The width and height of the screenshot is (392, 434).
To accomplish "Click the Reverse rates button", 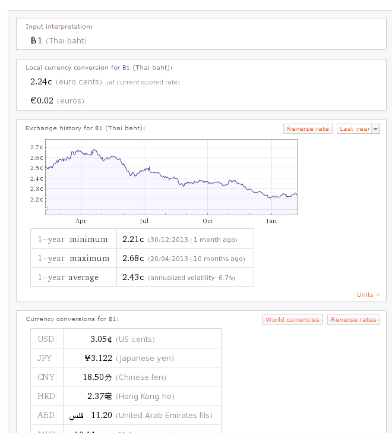I will coord(353,320).
